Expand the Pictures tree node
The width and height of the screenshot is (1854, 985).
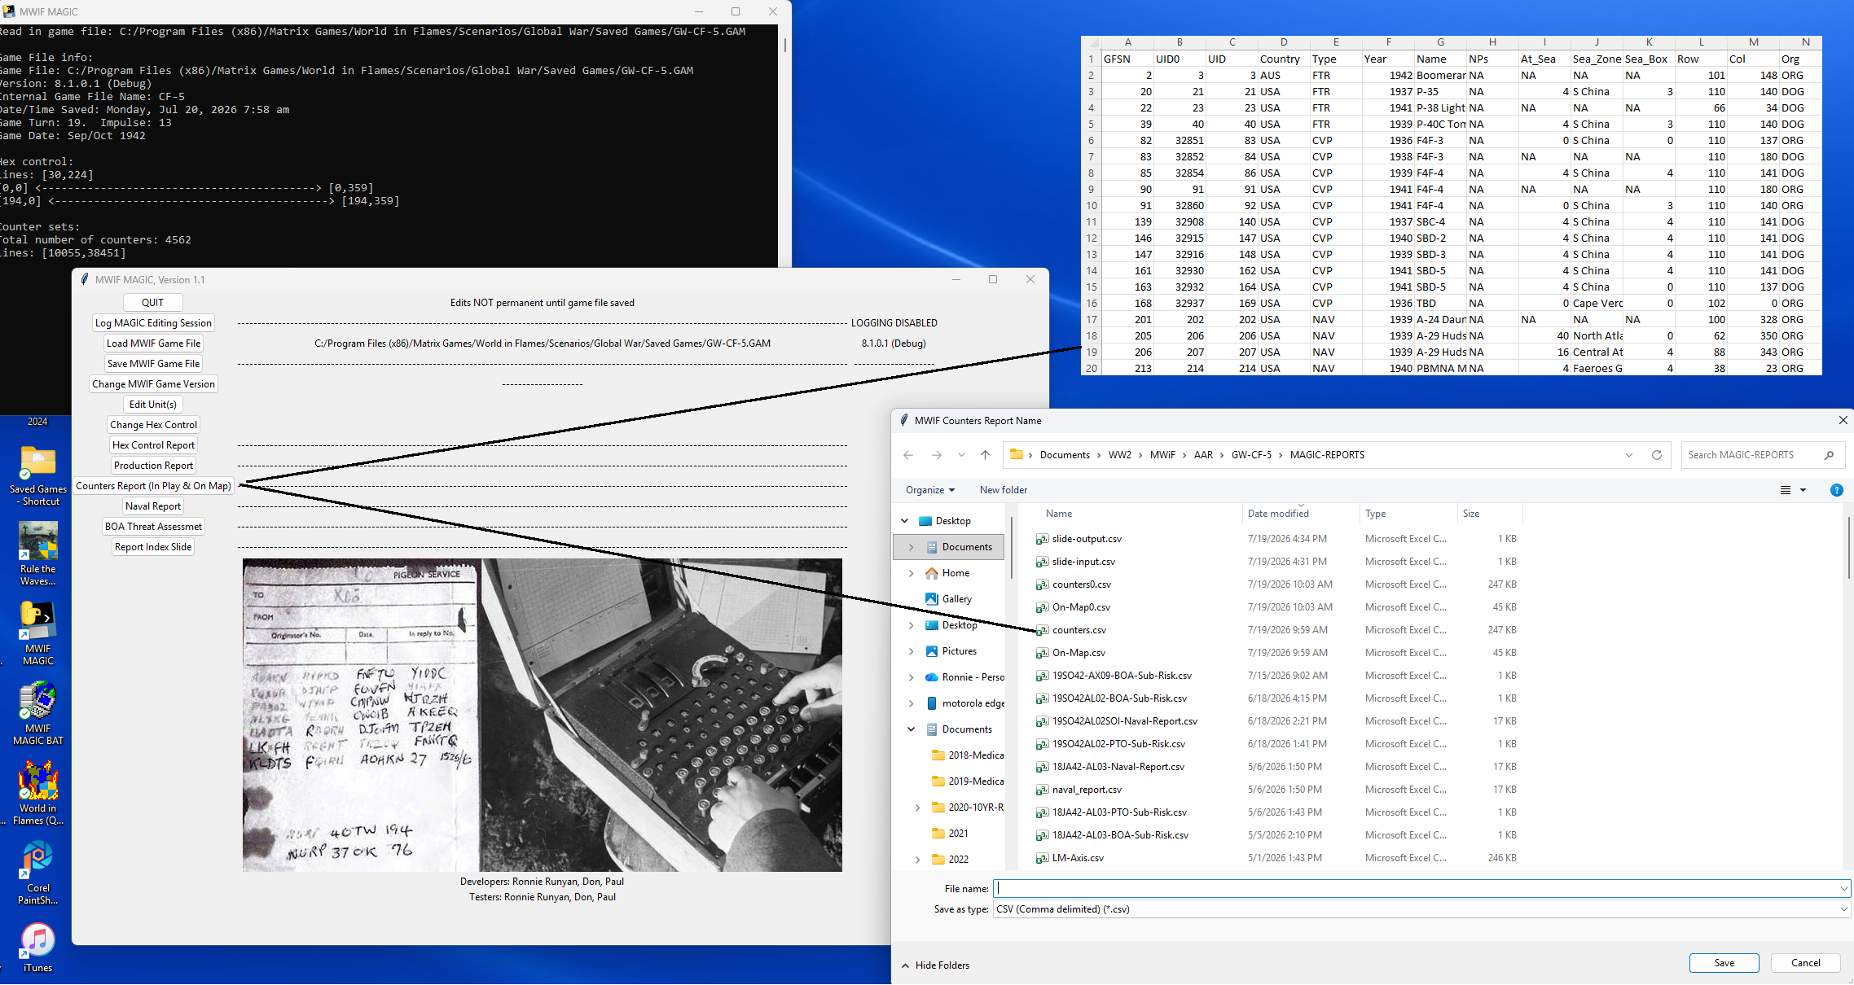pyautogui.click(x=911, y=651)
